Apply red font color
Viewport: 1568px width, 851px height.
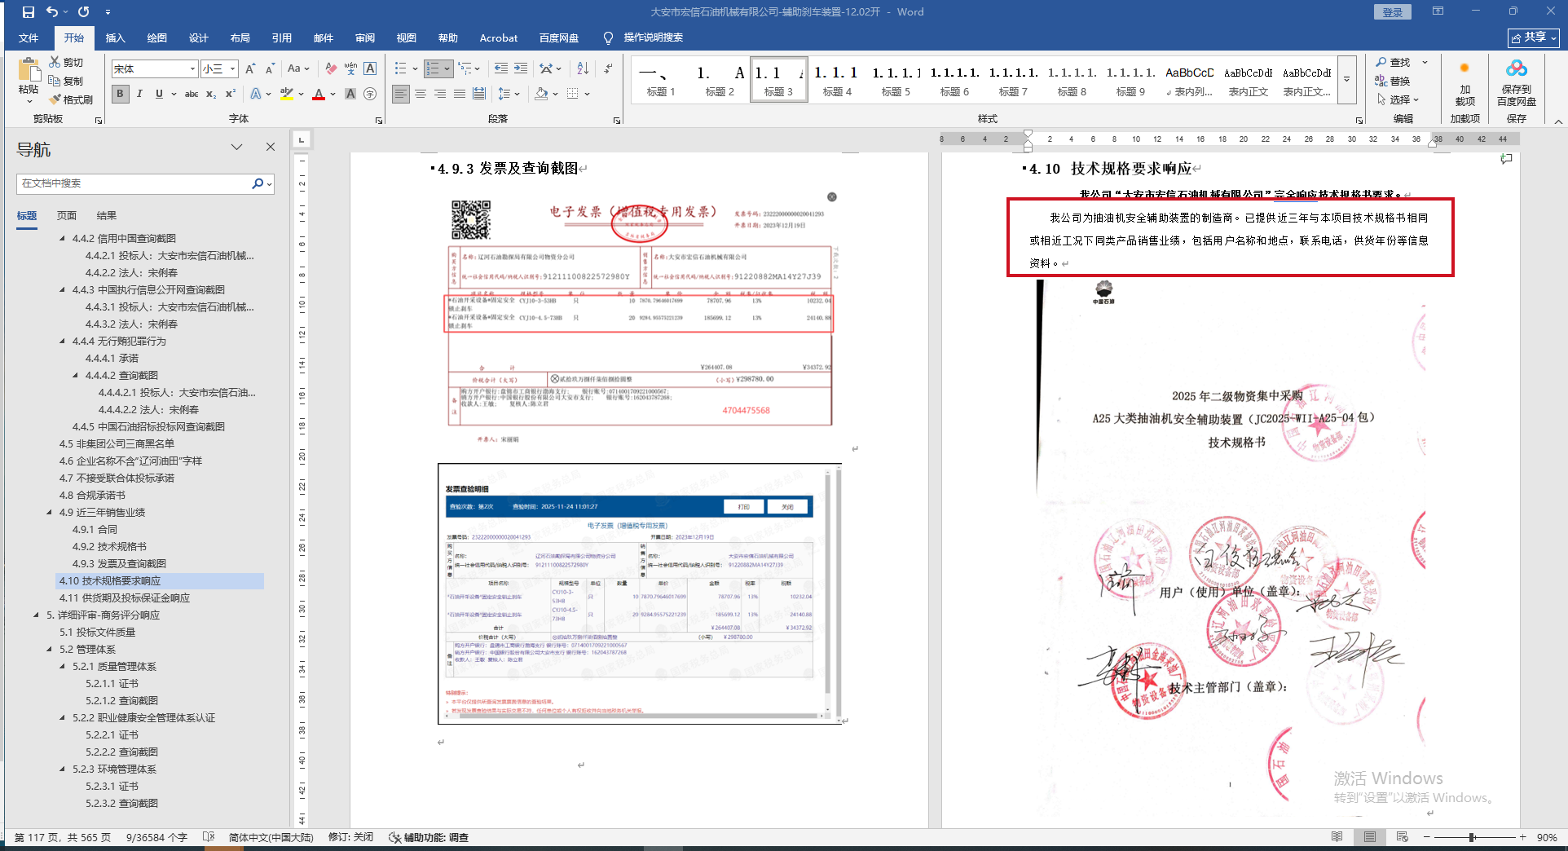click(x=319, y=94)
